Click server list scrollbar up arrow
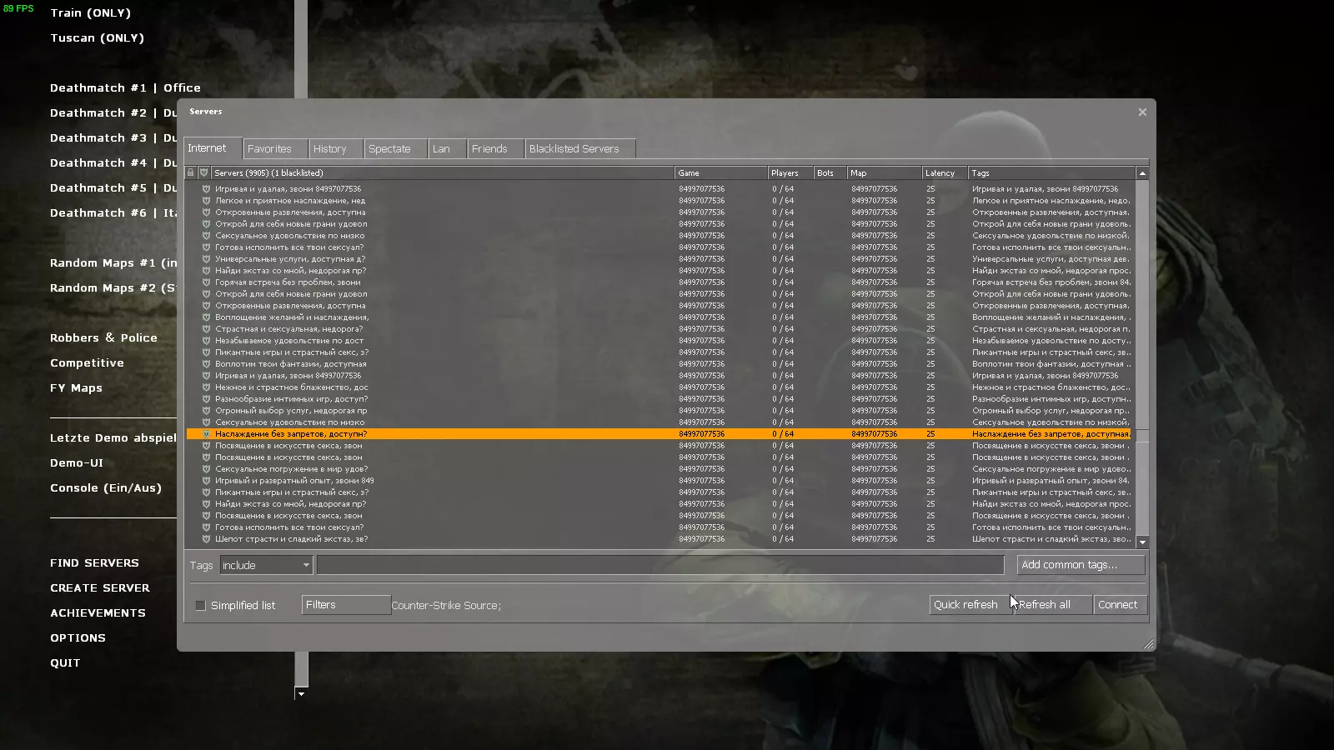 click(1142, 173)
